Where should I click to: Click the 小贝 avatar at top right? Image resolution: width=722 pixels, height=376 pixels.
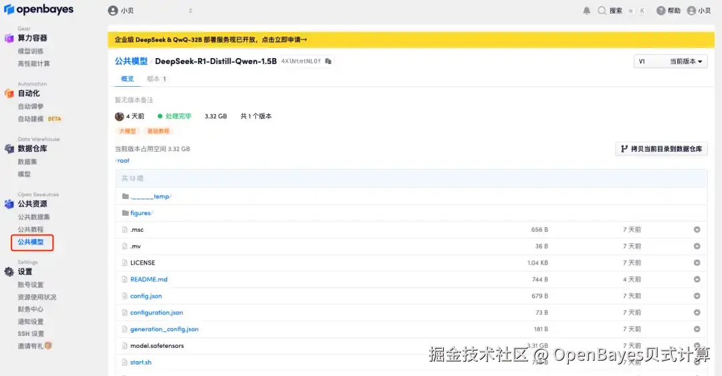pos(691,11)
